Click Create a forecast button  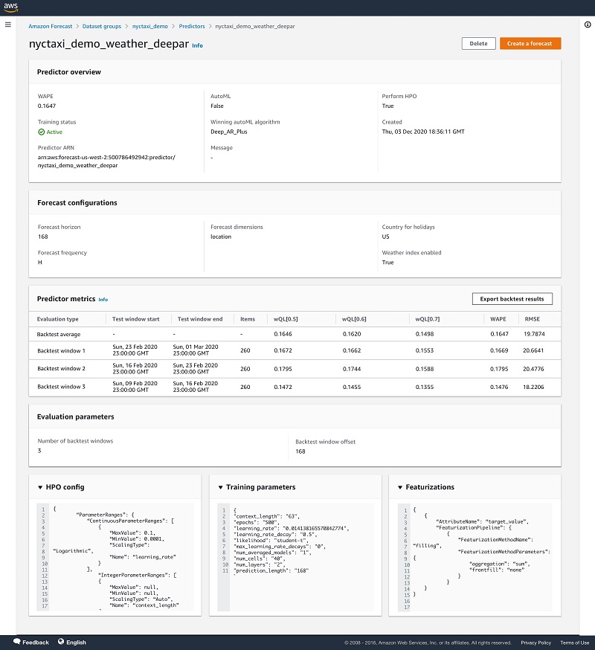click(530, 44)
